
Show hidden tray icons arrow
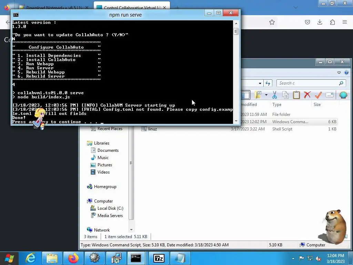click(293, 258)
